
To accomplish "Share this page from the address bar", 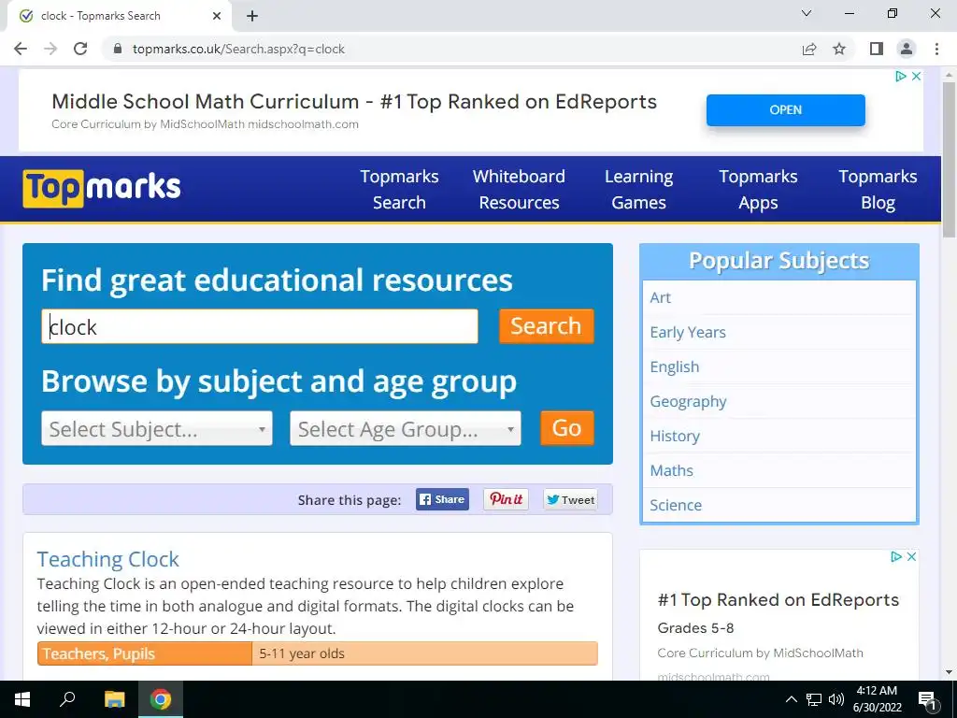I will point(809,49).
